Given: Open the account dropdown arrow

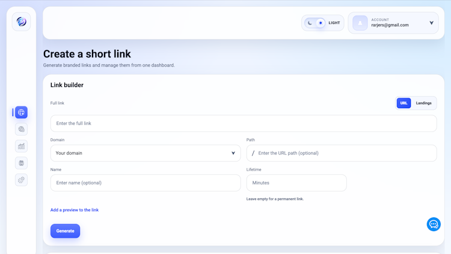Looking at the screenshot, I should (431, 23).
